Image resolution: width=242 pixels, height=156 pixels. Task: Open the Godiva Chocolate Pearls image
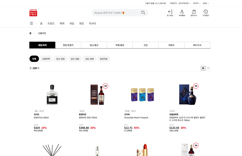coord(142,95)
